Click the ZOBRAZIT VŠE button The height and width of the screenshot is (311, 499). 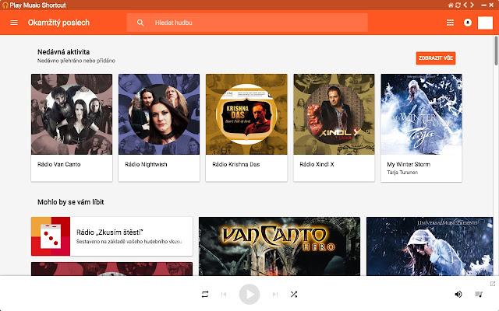[x=435, y=58]
